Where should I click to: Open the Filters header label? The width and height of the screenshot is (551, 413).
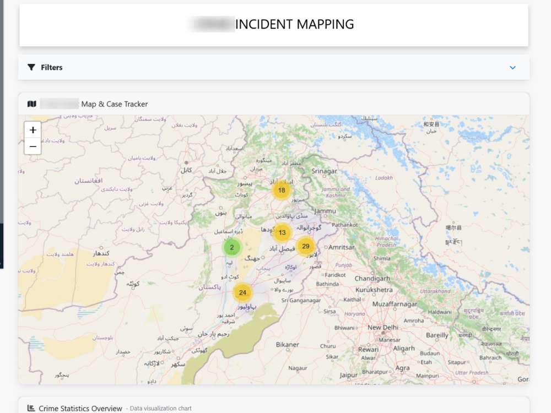(52, 67)
